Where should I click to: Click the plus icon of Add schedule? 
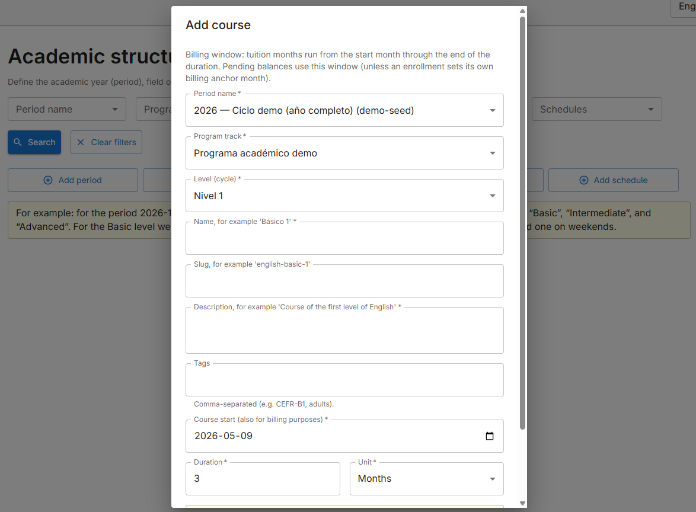(x=584, y=180)
